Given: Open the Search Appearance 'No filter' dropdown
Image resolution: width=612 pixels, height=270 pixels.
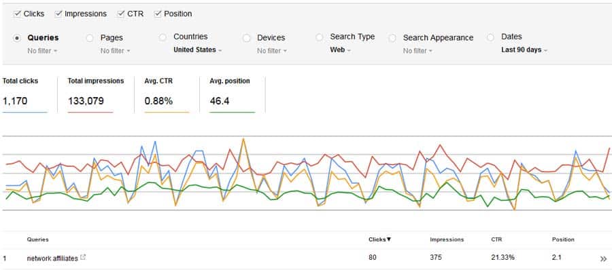Looking at the screenshot, I should click(x=418, y=51).
